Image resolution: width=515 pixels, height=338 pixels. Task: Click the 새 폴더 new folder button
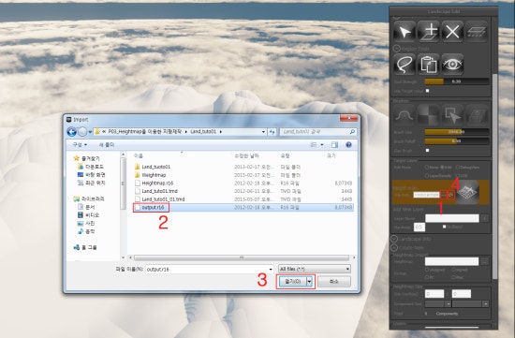(x=107, y=145)
